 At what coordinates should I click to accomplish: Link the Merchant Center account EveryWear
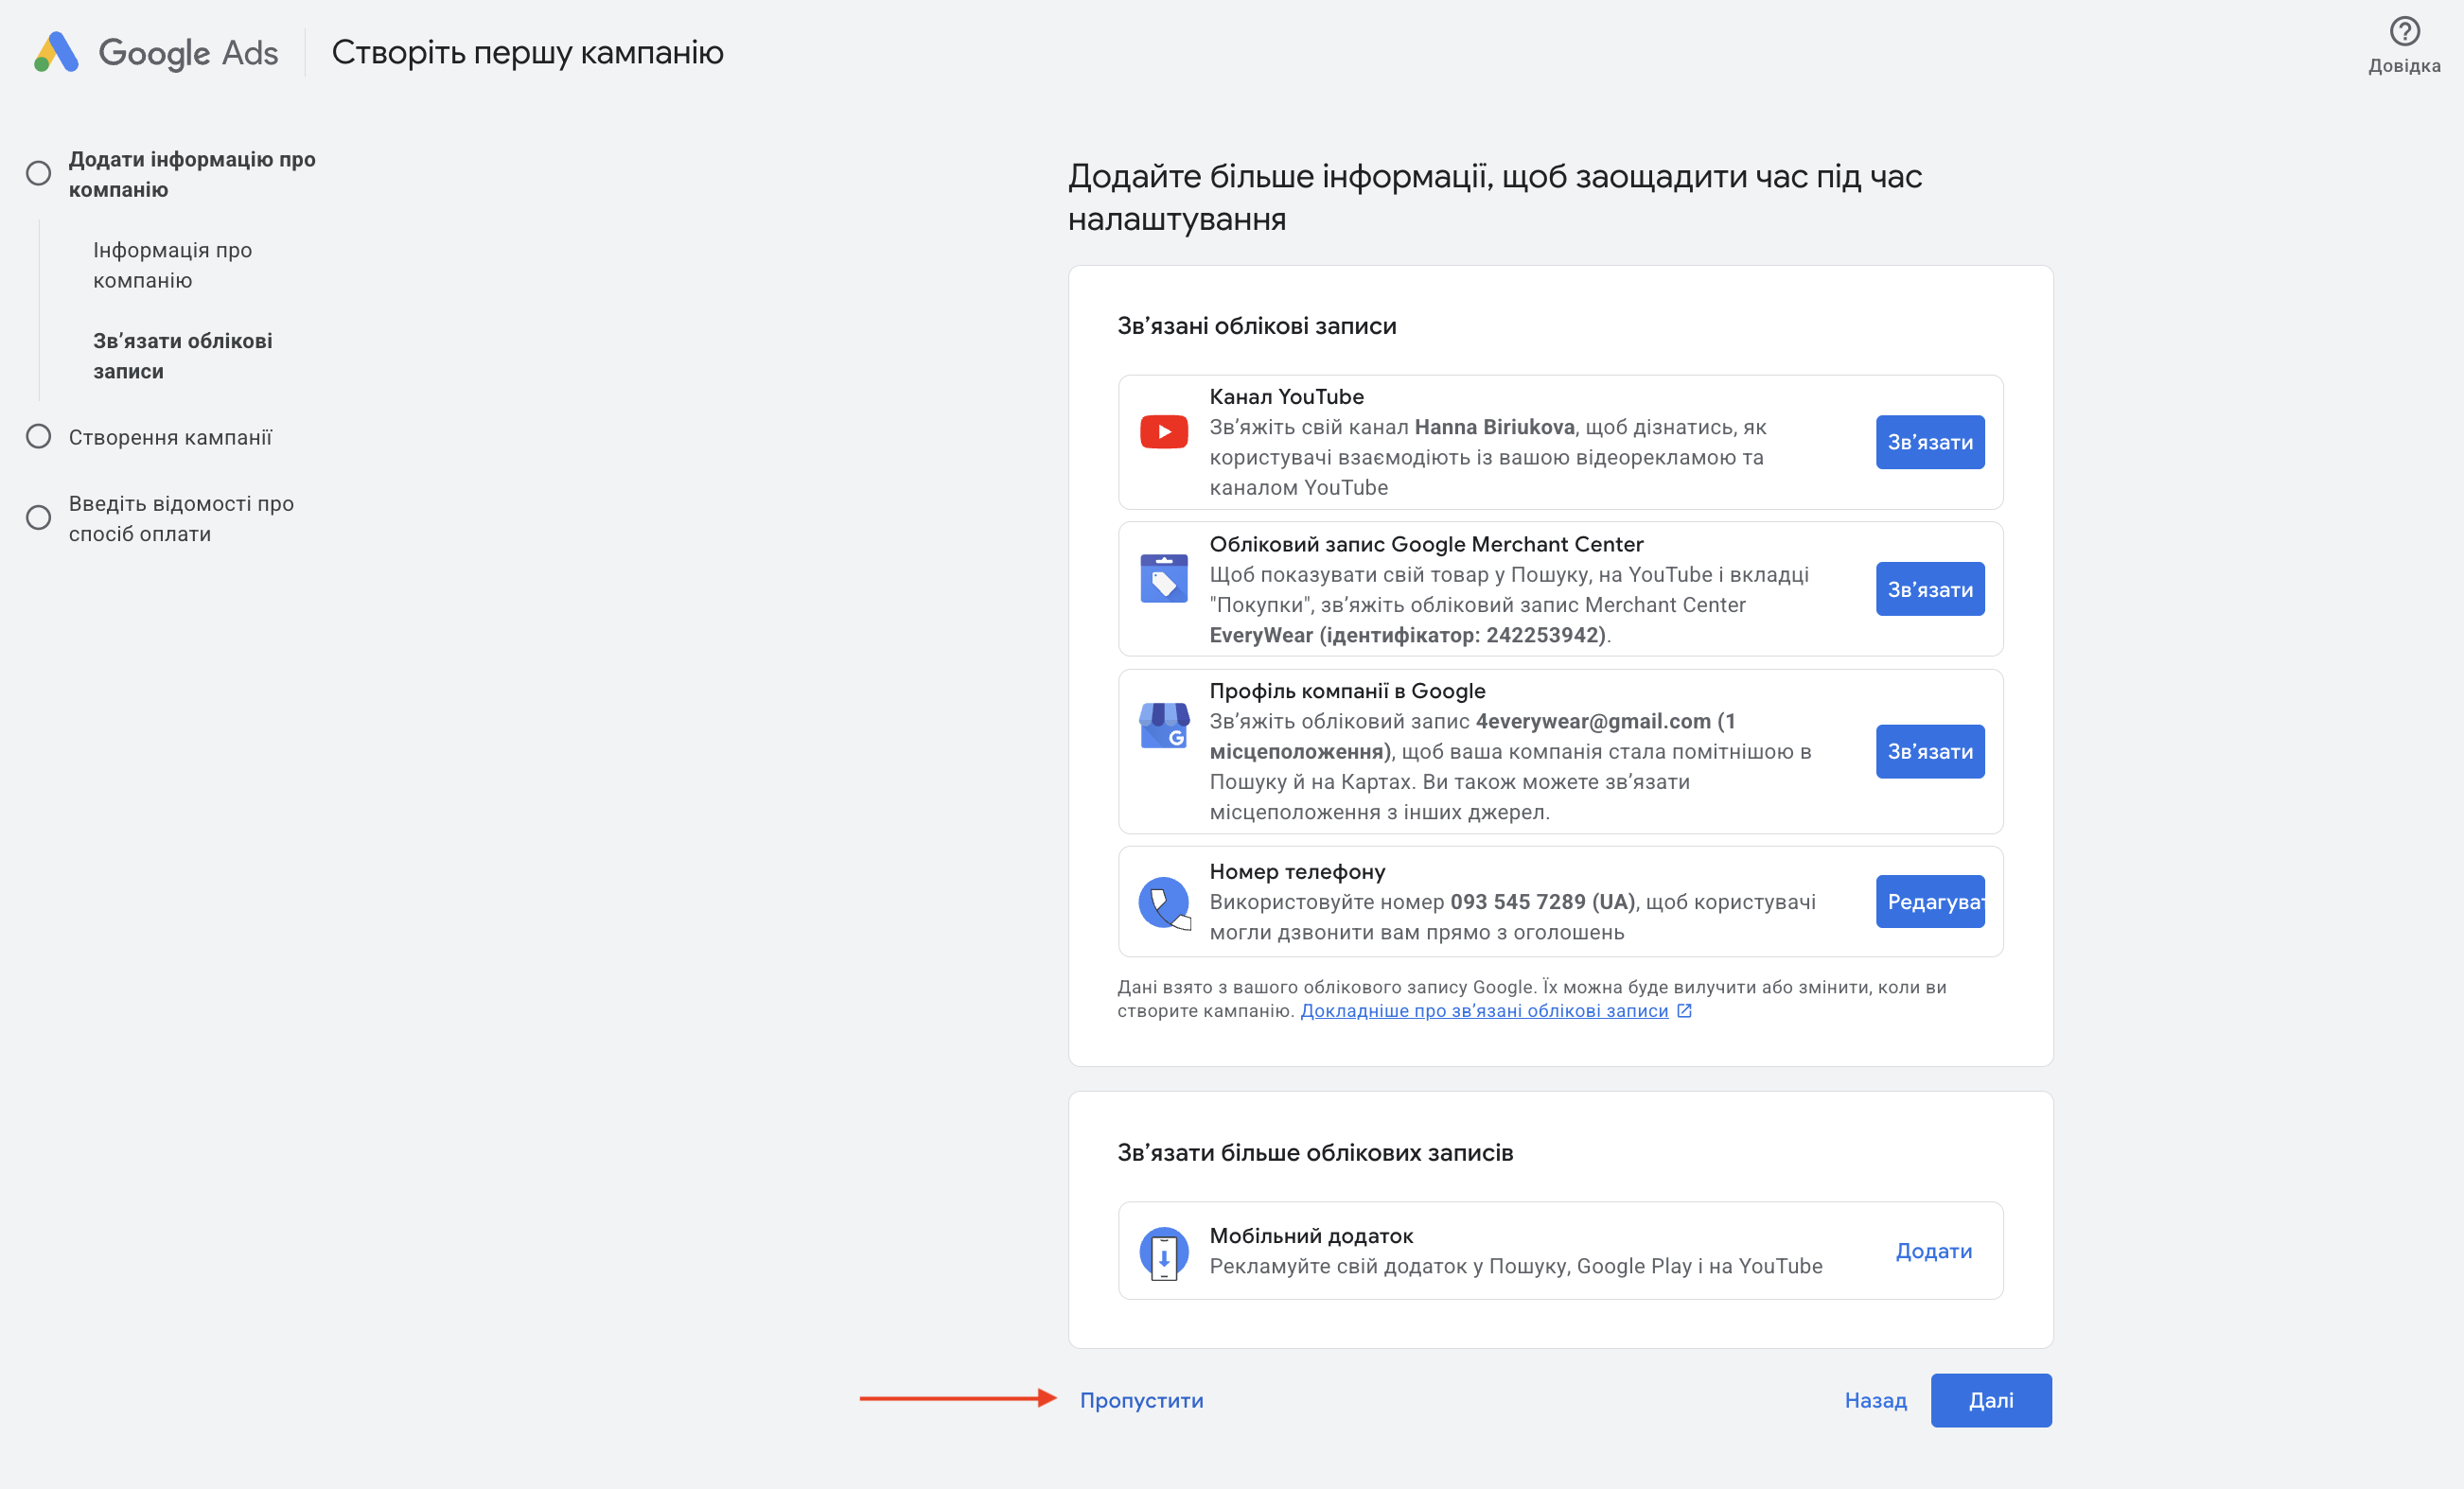tap(1929, 589)
